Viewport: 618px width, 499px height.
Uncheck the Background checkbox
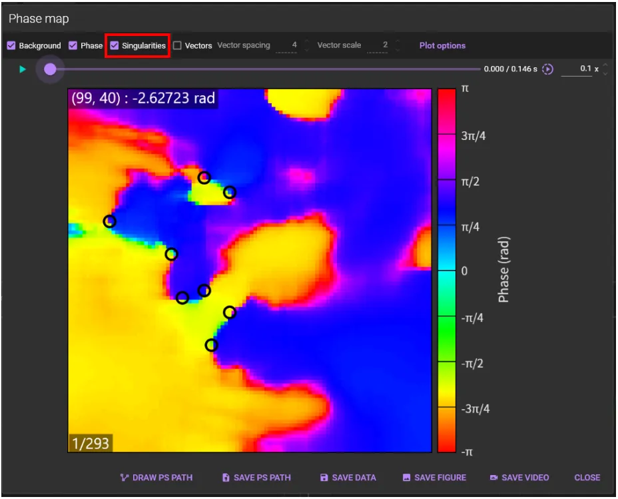point(11,46)
